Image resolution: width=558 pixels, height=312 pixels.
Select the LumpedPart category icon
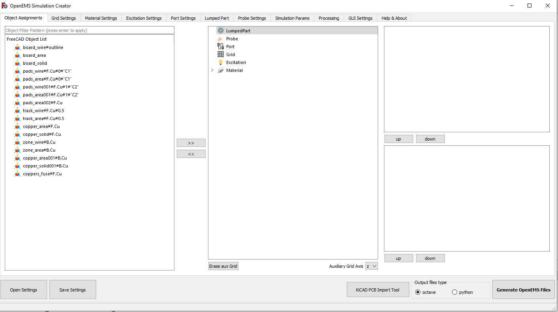point(221,30)
